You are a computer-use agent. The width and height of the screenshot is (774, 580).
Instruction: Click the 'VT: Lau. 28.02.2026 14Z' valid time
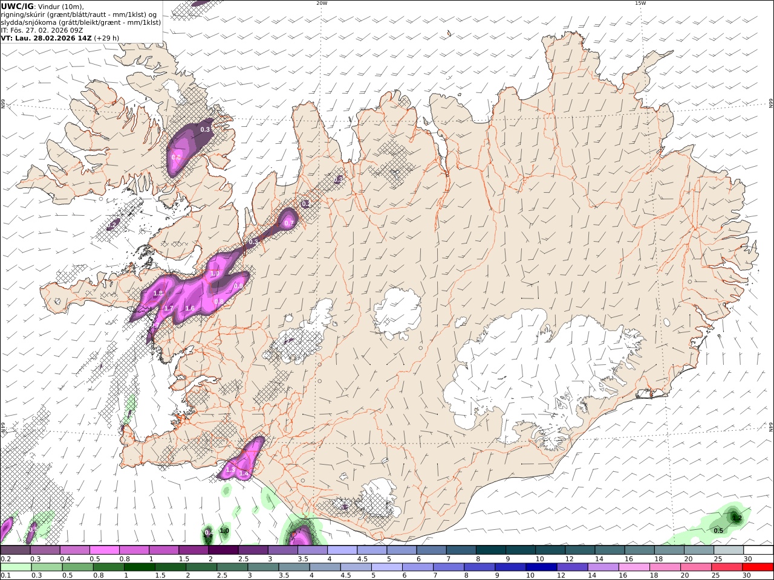point(47,38)
